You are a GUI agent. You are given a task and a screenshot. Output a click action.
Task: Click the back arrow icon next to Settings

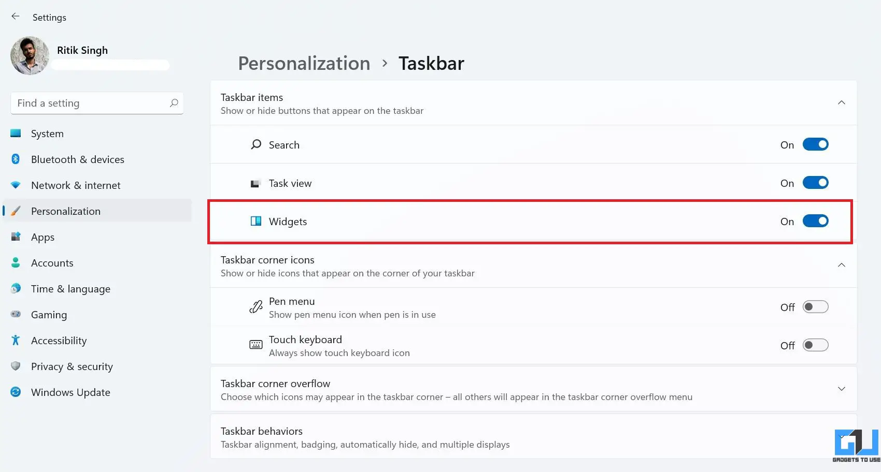(16, 17)
